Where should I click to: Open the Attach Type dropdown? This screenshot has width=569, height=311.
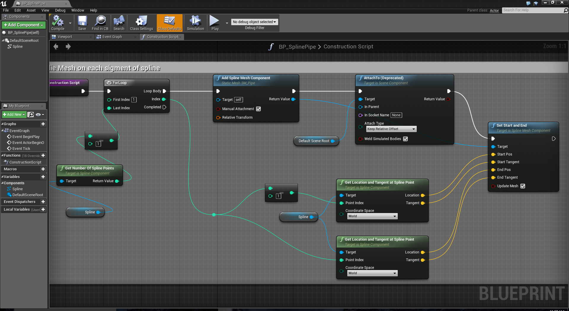pos(391,129)
